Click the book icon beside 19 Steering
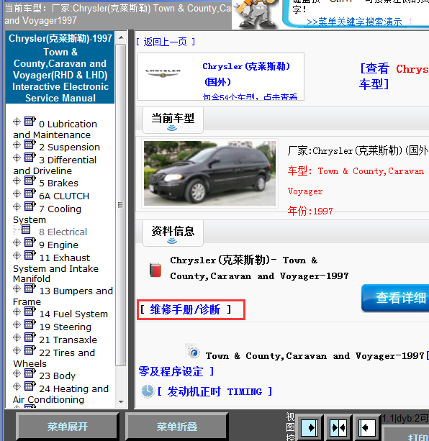This screenshot has width=429, height=441. pyautogui.click(x=30, y=324)
